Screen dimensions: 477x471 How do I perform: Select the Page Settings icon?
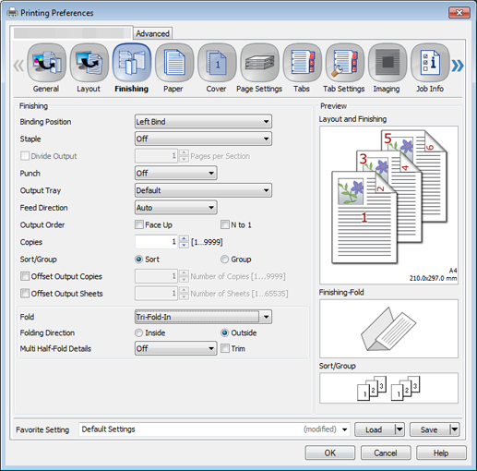[x=259, y=63]
